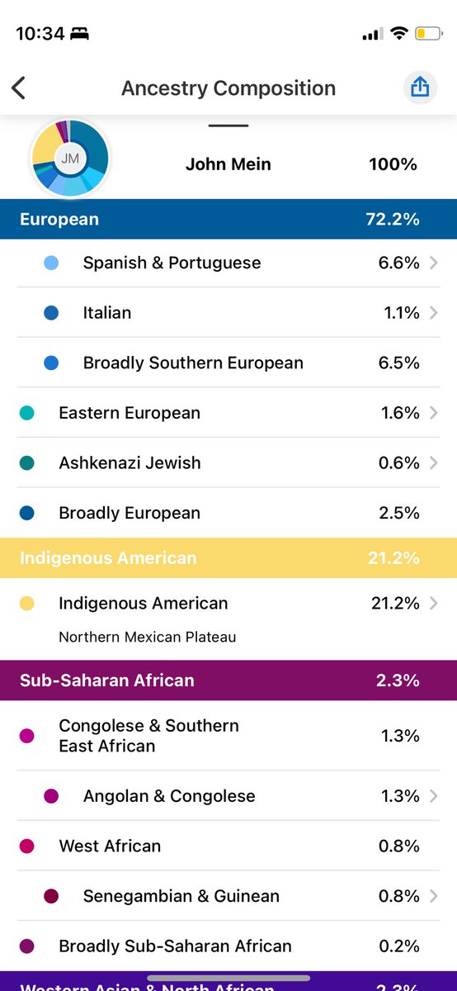Open Ashkenazi Jewish details chevron
The width and height of the screenshot is (457, 991).
[434, 462]
